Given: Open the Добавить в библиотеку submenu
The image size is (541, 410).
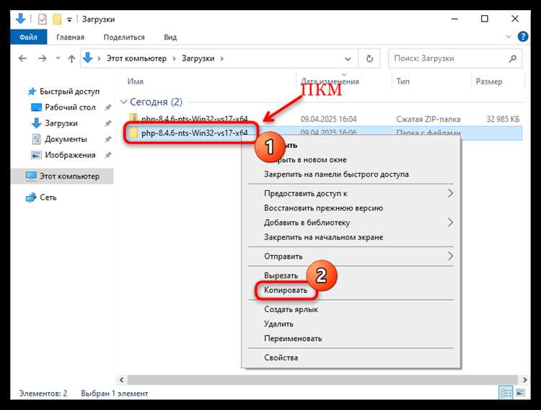Looking at the screenshot, I should (351, 223).
